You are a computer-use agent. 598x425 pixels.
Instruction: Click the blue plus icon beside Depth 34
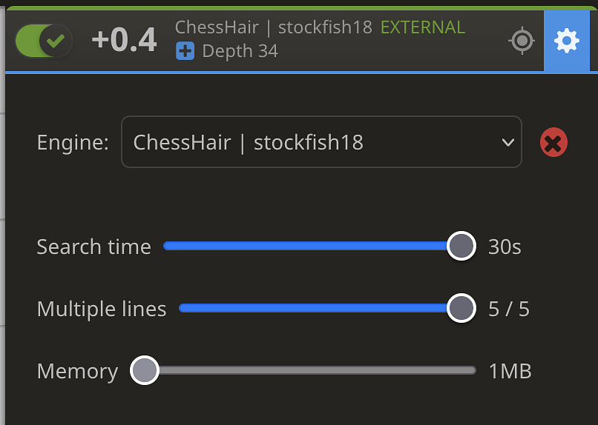[x=185, y=51]
